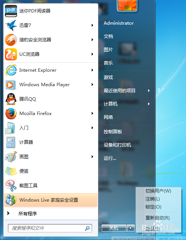Focus the 搜索程序和文件 search box

[x=50, y=228]
